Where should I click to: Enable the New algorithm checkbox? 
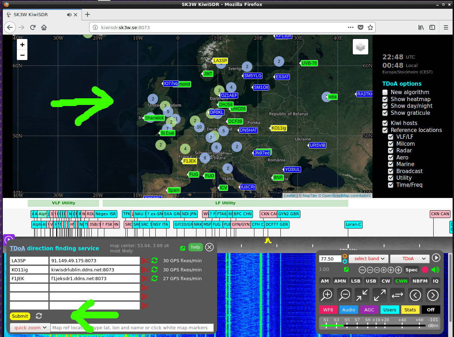click(x=385, y=92)
